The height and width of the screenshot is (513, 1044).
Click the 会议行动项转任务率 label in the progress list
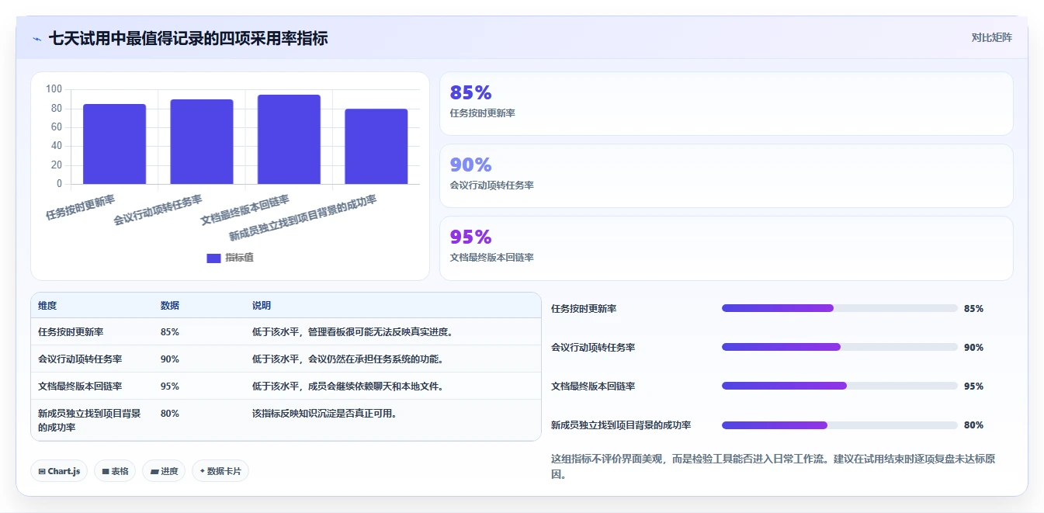tap(593, 348)
